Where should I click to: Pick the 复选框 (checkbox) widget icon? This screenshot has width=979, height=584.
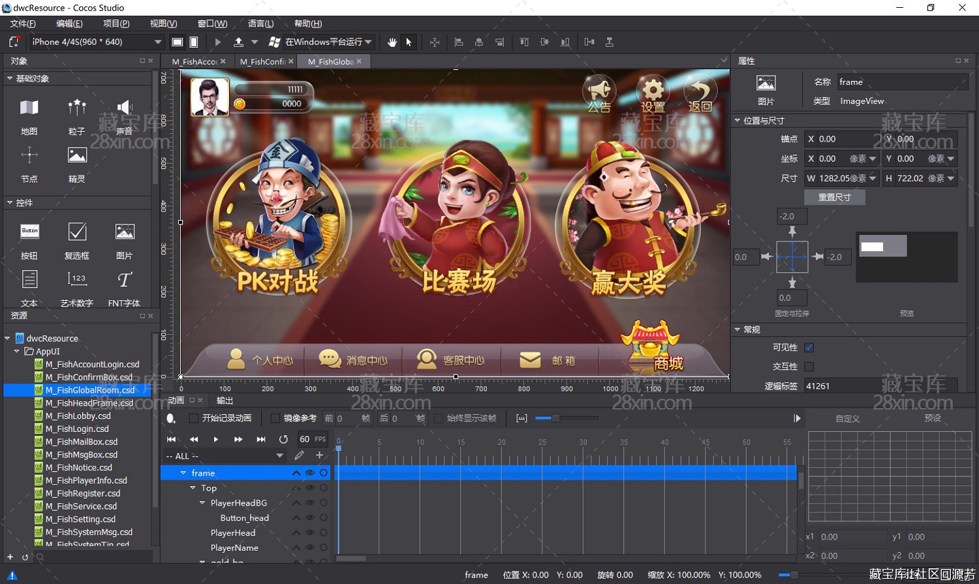click(x=77, y=231)
